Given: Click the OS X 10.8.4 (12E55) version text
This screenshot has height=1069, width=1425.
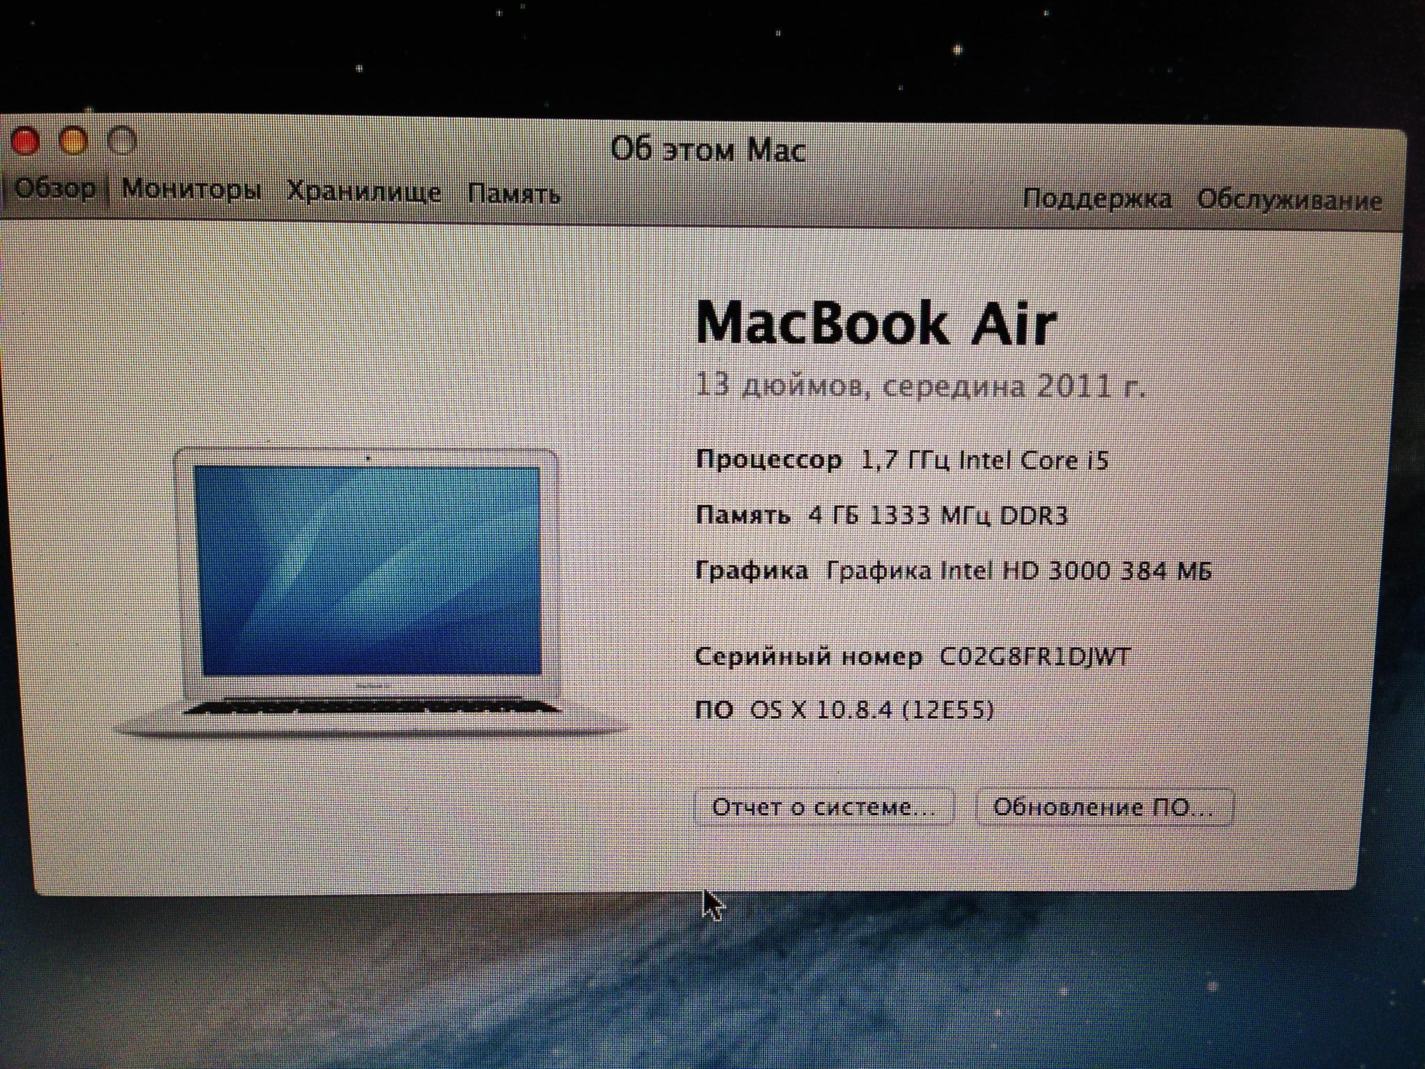Looking at the screenshot, I should (871, 710).
